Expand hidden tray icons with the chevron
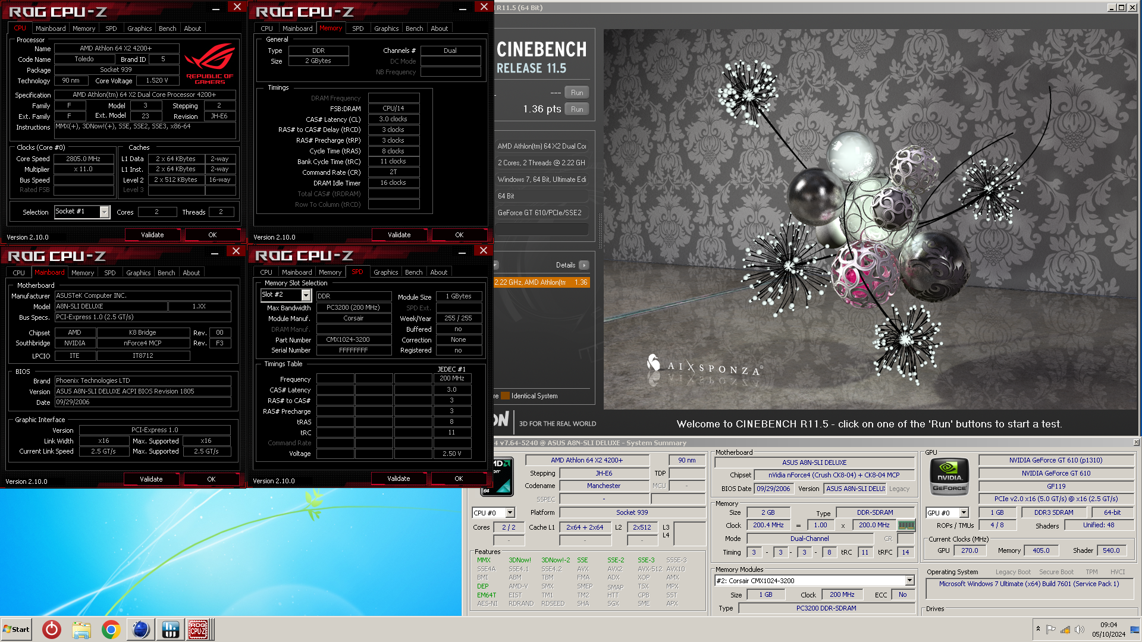Screen dimensions: 1142x642 (x=1038, y=629)
